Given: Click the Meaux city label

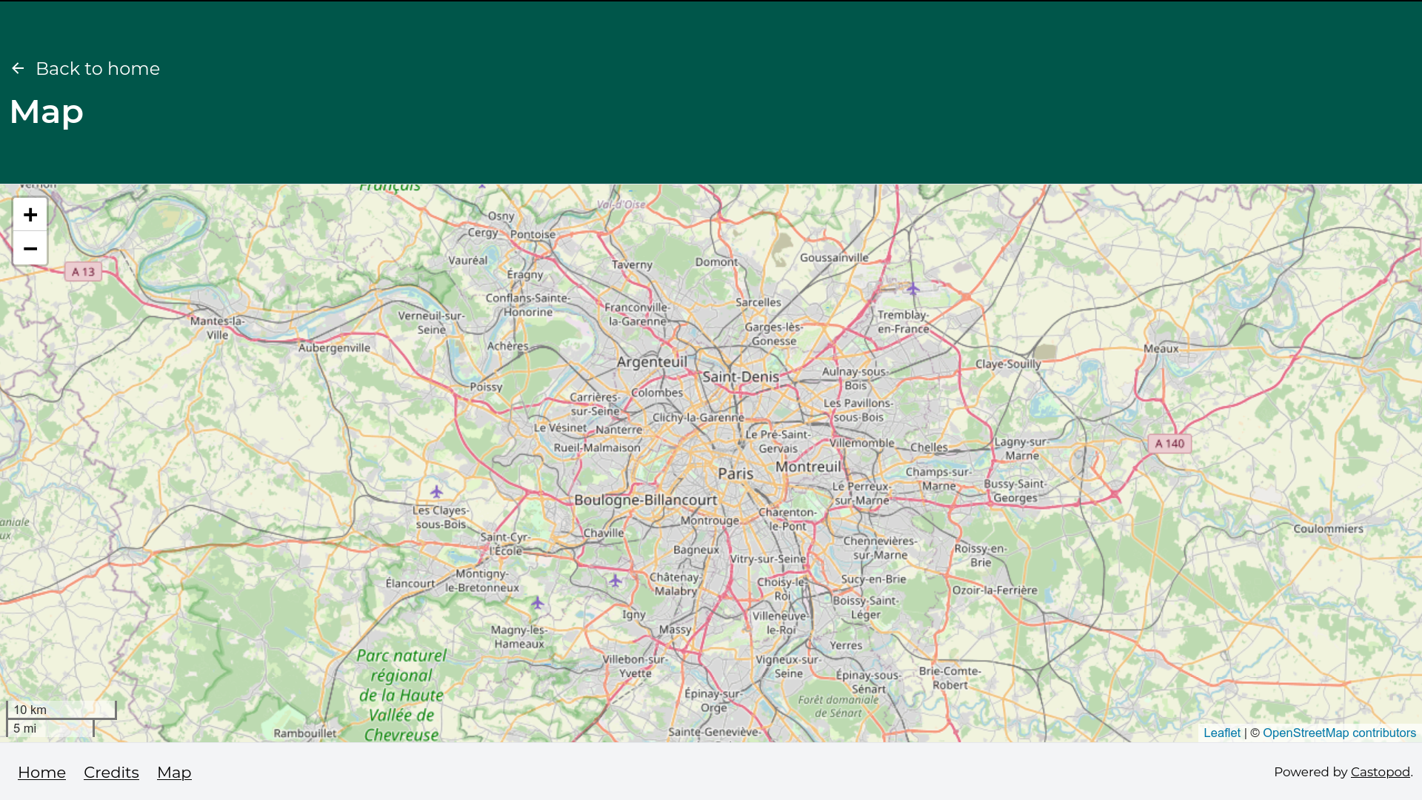Looking at the screenshot, I should pos(1161,349).
